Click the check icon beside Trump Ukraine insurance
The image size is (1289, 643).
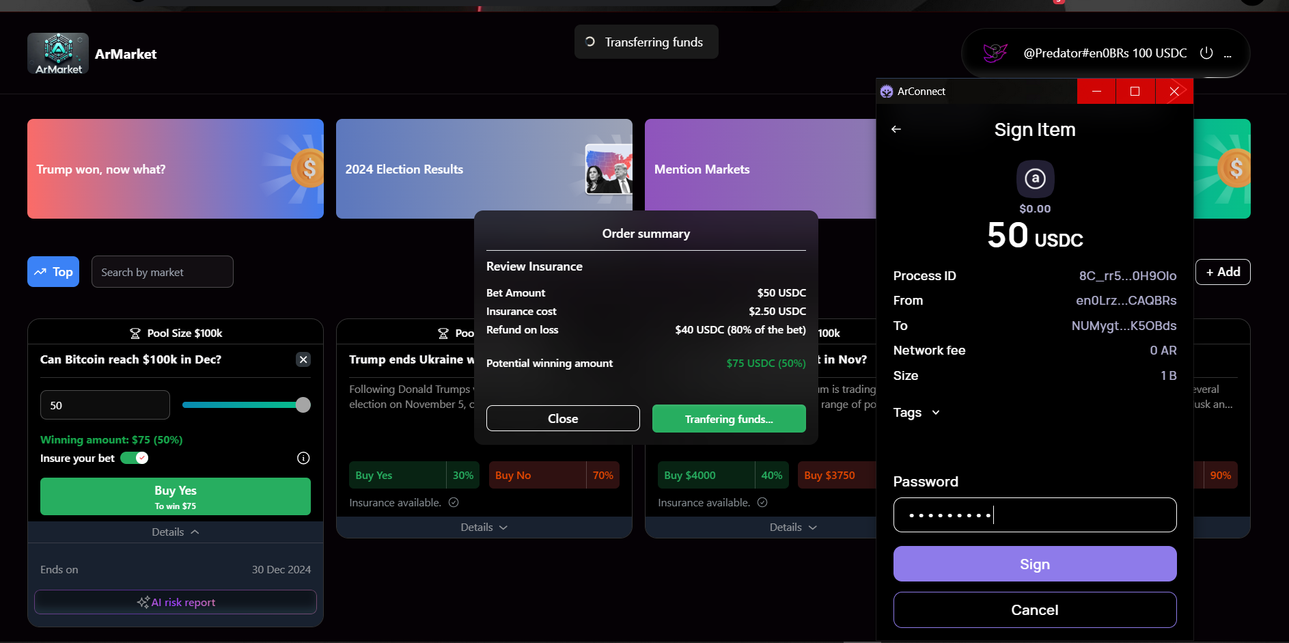point(454,502)
